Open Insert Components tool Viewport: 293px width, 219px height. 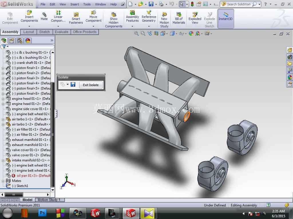pos(29,17)
